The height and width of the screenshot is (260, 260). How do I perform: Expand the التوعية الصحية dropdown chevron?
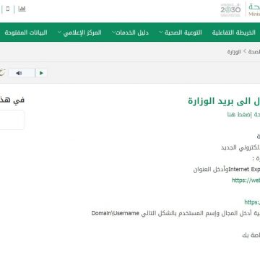click(161, 32)
